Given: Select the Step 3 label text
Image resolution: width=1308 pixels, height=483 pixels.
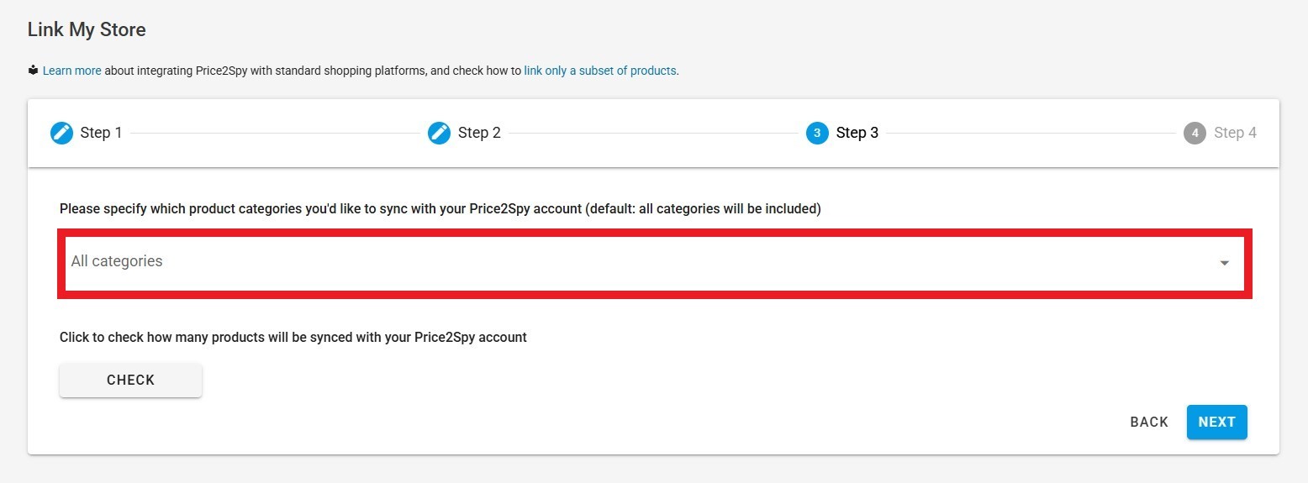Looking at the screenshot, I should pos(857,133).
